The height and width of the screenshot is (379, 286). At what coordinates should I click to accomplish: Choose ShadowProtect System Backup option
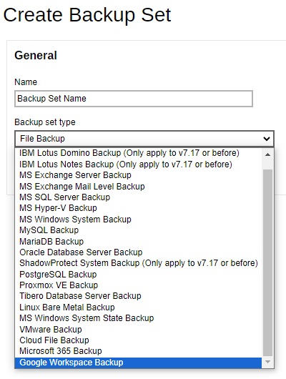(138, 263)
